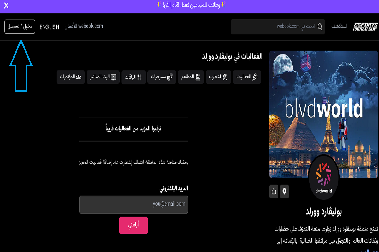
Task: Click the دخول / تسجيل login button
Action: pos(20,26)
